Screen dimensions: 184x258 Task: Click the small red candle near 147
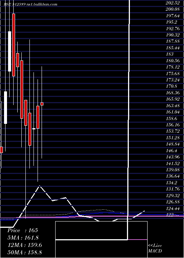click(x=1, y=150)
